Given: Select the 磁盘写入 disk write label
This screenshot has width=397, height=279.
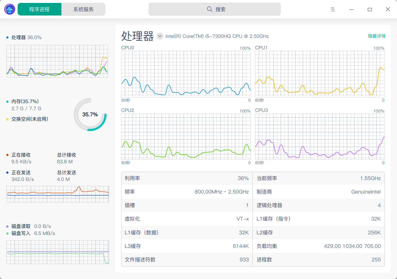Looking at the screenshot, I should pyautogui.click(x=21, y=233).
